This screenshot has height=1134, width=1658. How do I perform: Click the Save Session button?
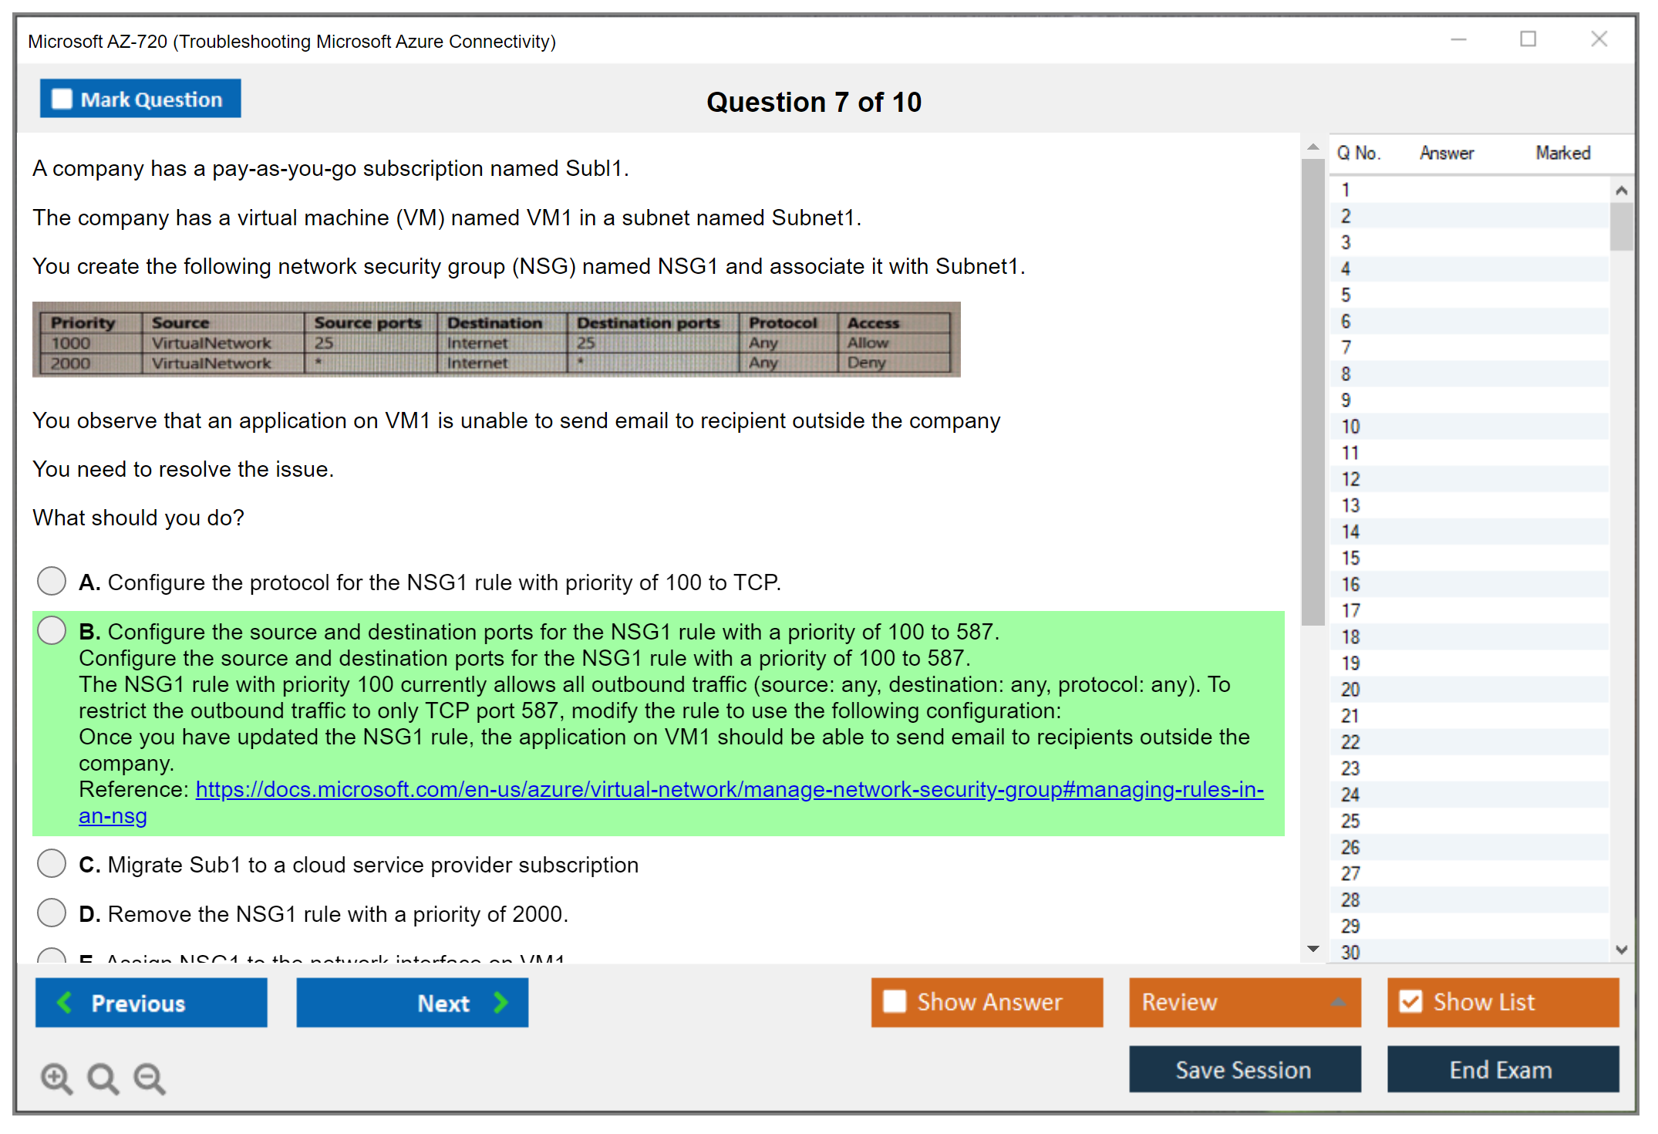[x=1244, y=1069]
